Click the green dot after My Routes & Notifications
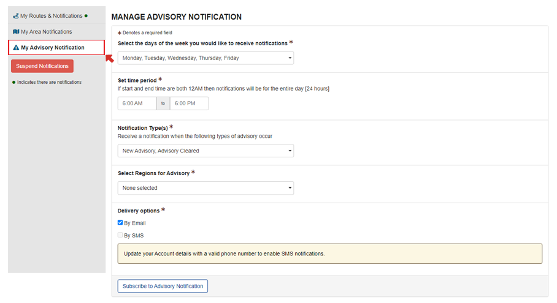 tap(86, 15)
